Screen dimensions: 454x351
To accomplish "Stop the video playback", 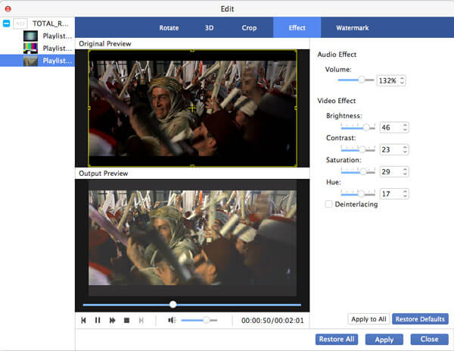I will click(x=126, y=320).
